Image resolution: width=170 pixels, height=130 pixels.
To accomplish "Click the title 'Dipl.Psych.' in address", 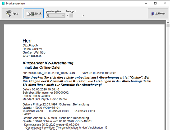I will (30, 45).
